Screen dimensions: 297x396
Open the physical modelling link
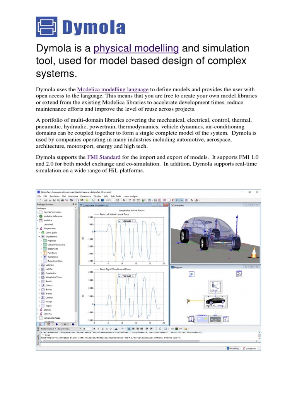point(136,48)
